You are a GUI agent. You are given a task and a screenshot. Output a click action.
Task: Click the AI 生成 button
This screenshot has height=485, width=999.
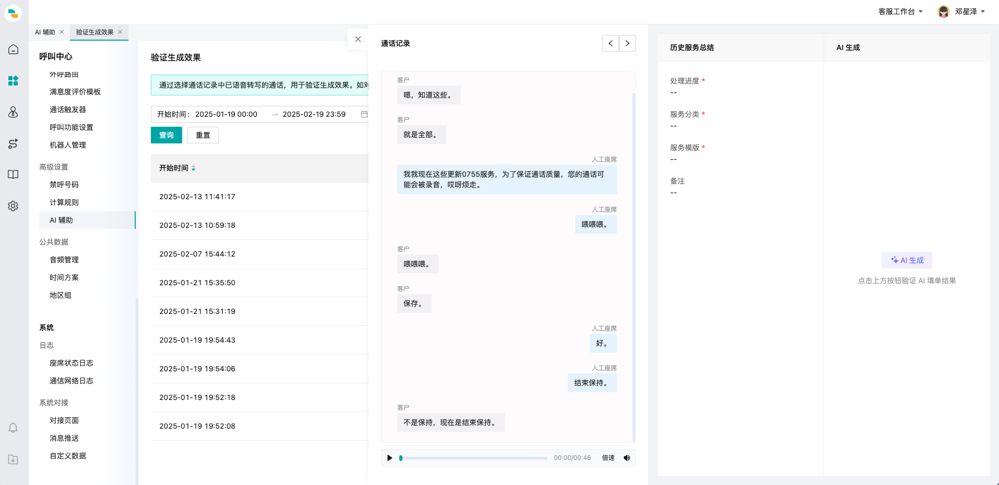pyautogui.click(x=907, y=260)
